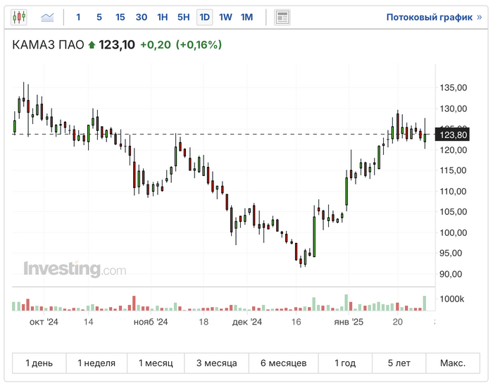Set range to 1 день
Viewport: 493px width, 388px height.
click(x=39, y=363)
